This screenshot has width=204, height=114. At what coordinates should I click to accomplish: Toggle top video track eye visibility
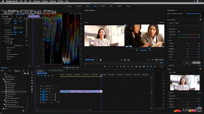(x=50, y=86)
